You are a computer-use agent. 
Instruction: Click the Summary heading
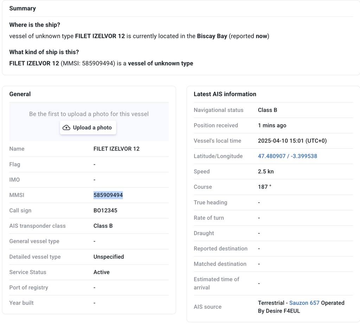coord(22,8)
